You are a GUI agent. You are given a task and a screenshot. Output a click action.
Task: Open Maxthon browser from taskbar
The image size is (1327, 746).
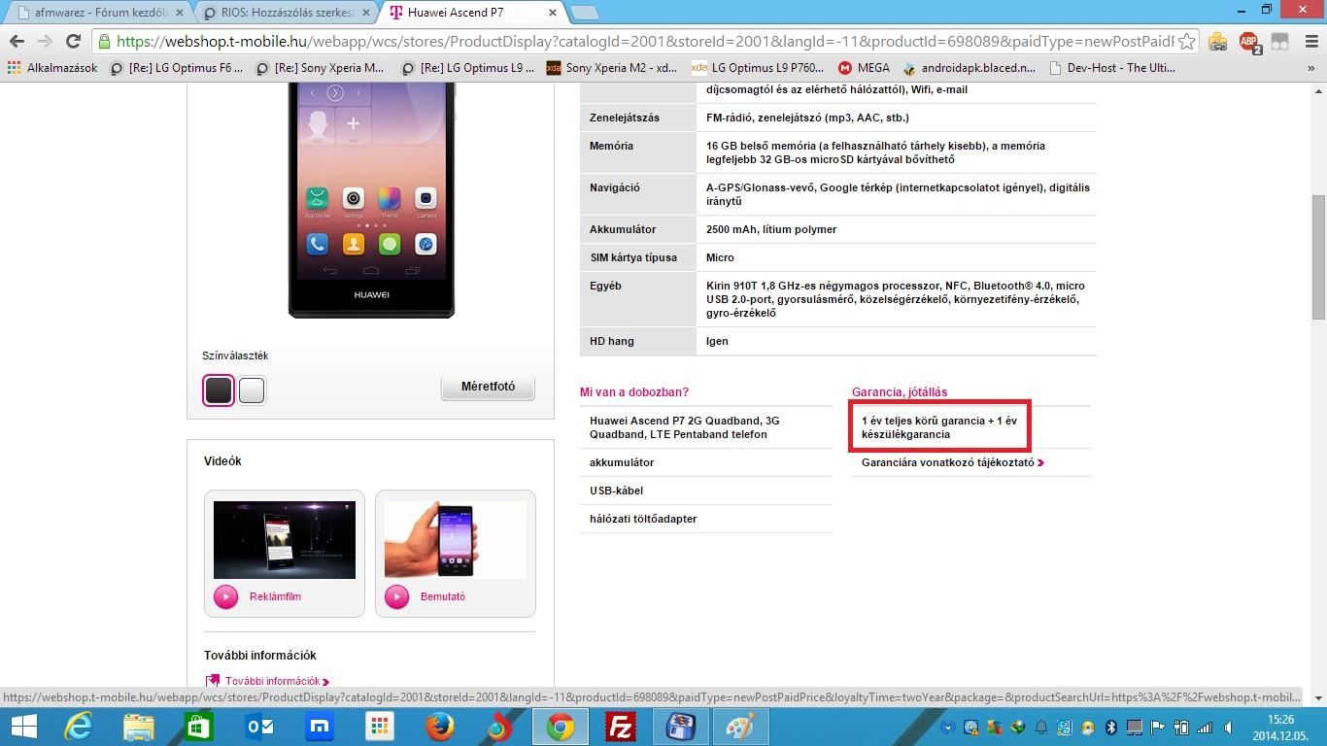tap(319, 727)
